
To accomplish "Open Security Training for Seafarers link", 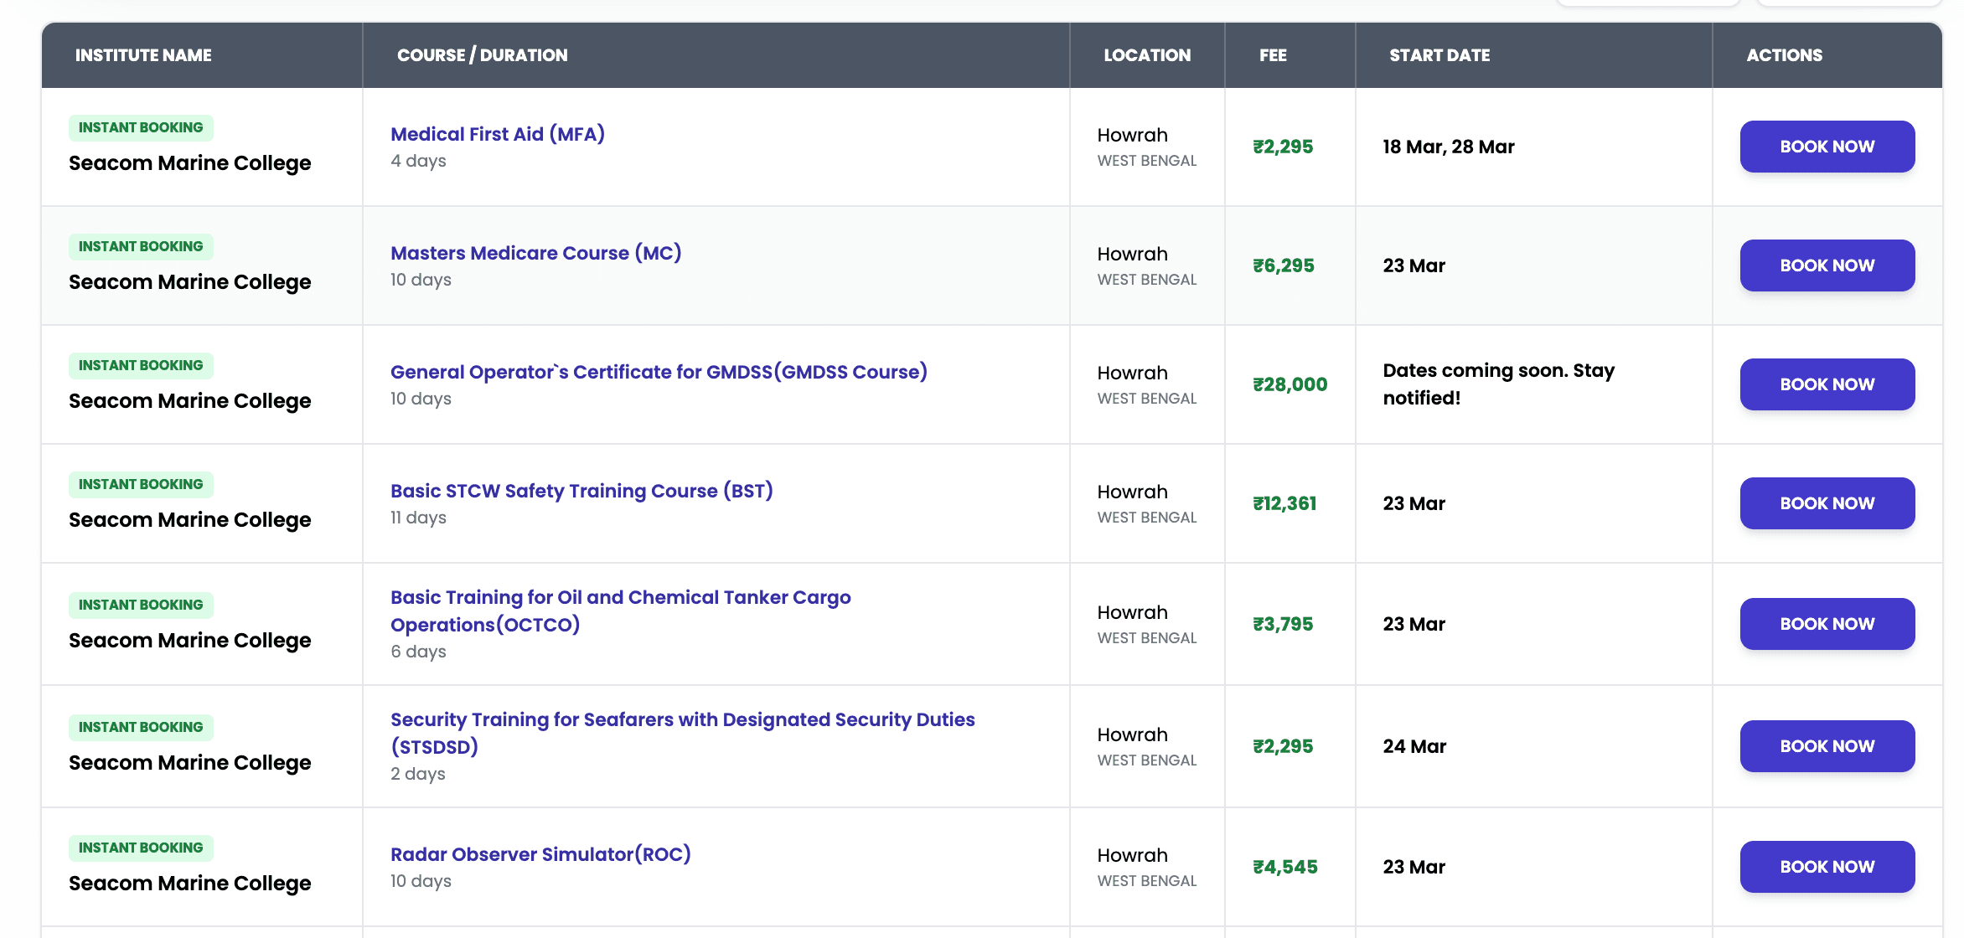I will coord(683,733).
